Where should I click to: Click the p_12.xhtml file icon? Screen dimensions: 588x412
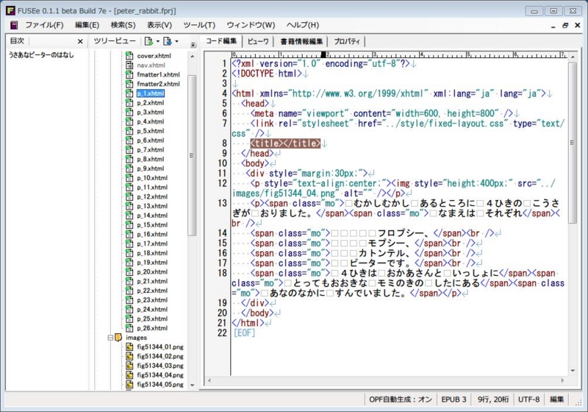129,196
